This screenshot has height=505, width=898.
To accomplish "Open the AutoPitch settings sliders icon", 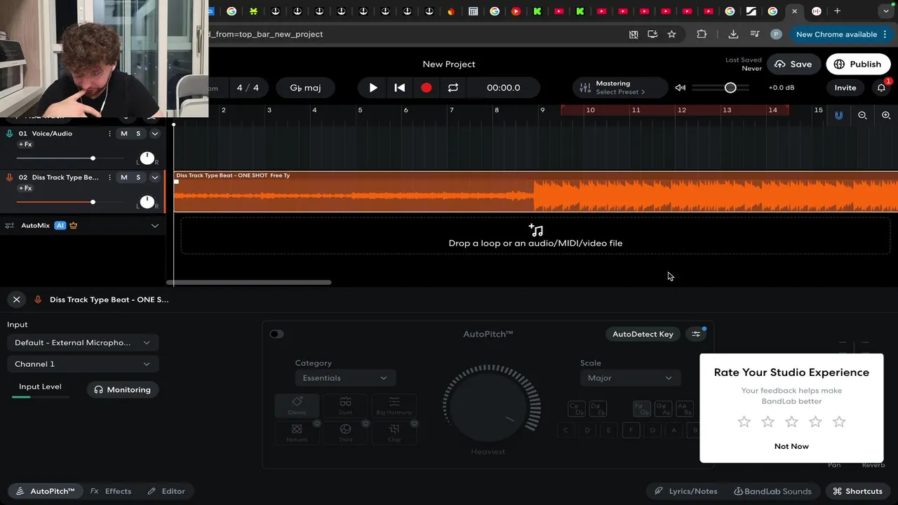I will [x=696, y=334].
